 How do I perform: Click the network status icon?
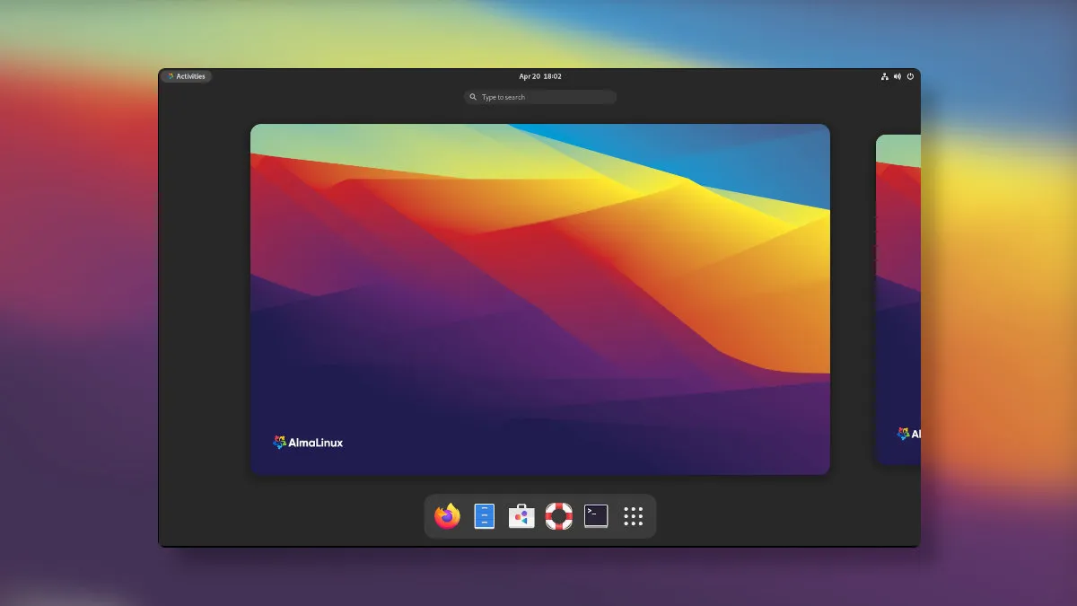(885, 76)
